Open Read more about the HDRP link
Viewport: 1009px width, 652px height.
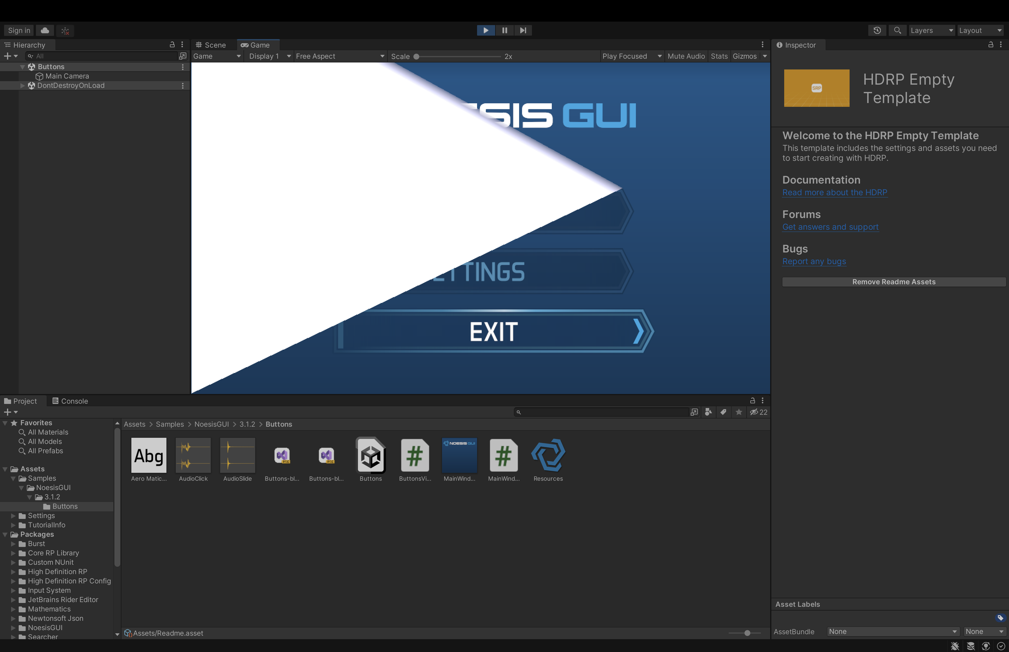tap(834, 192)
